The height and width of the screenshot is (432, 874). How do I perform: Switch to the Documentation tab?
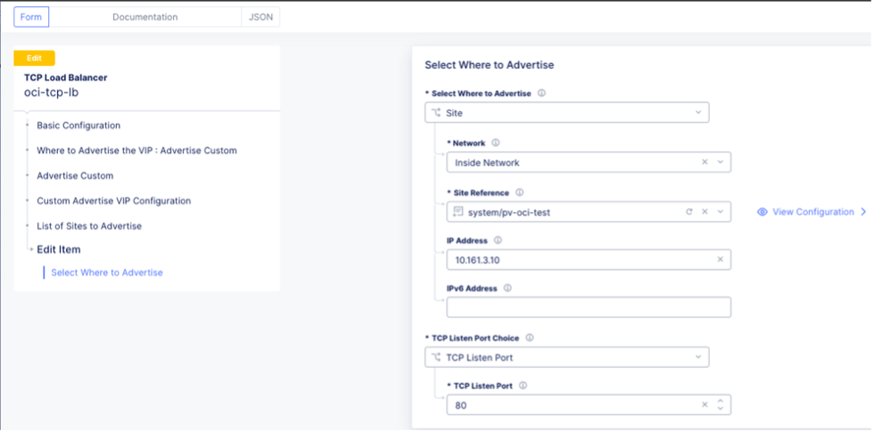pos(144,17)
